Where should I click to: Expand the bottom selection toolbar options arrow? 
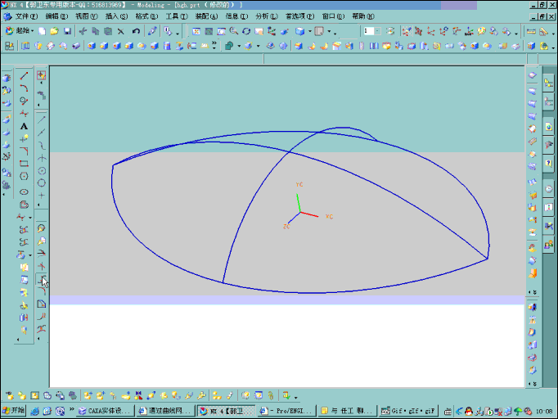[296, 397]
